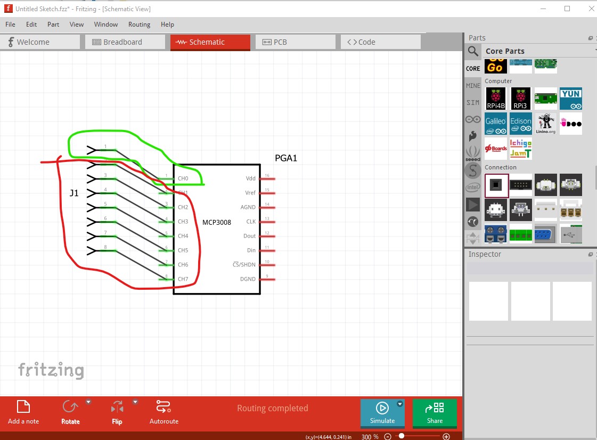
Task: Click the zoom slider handle
Action: [402, 436]
